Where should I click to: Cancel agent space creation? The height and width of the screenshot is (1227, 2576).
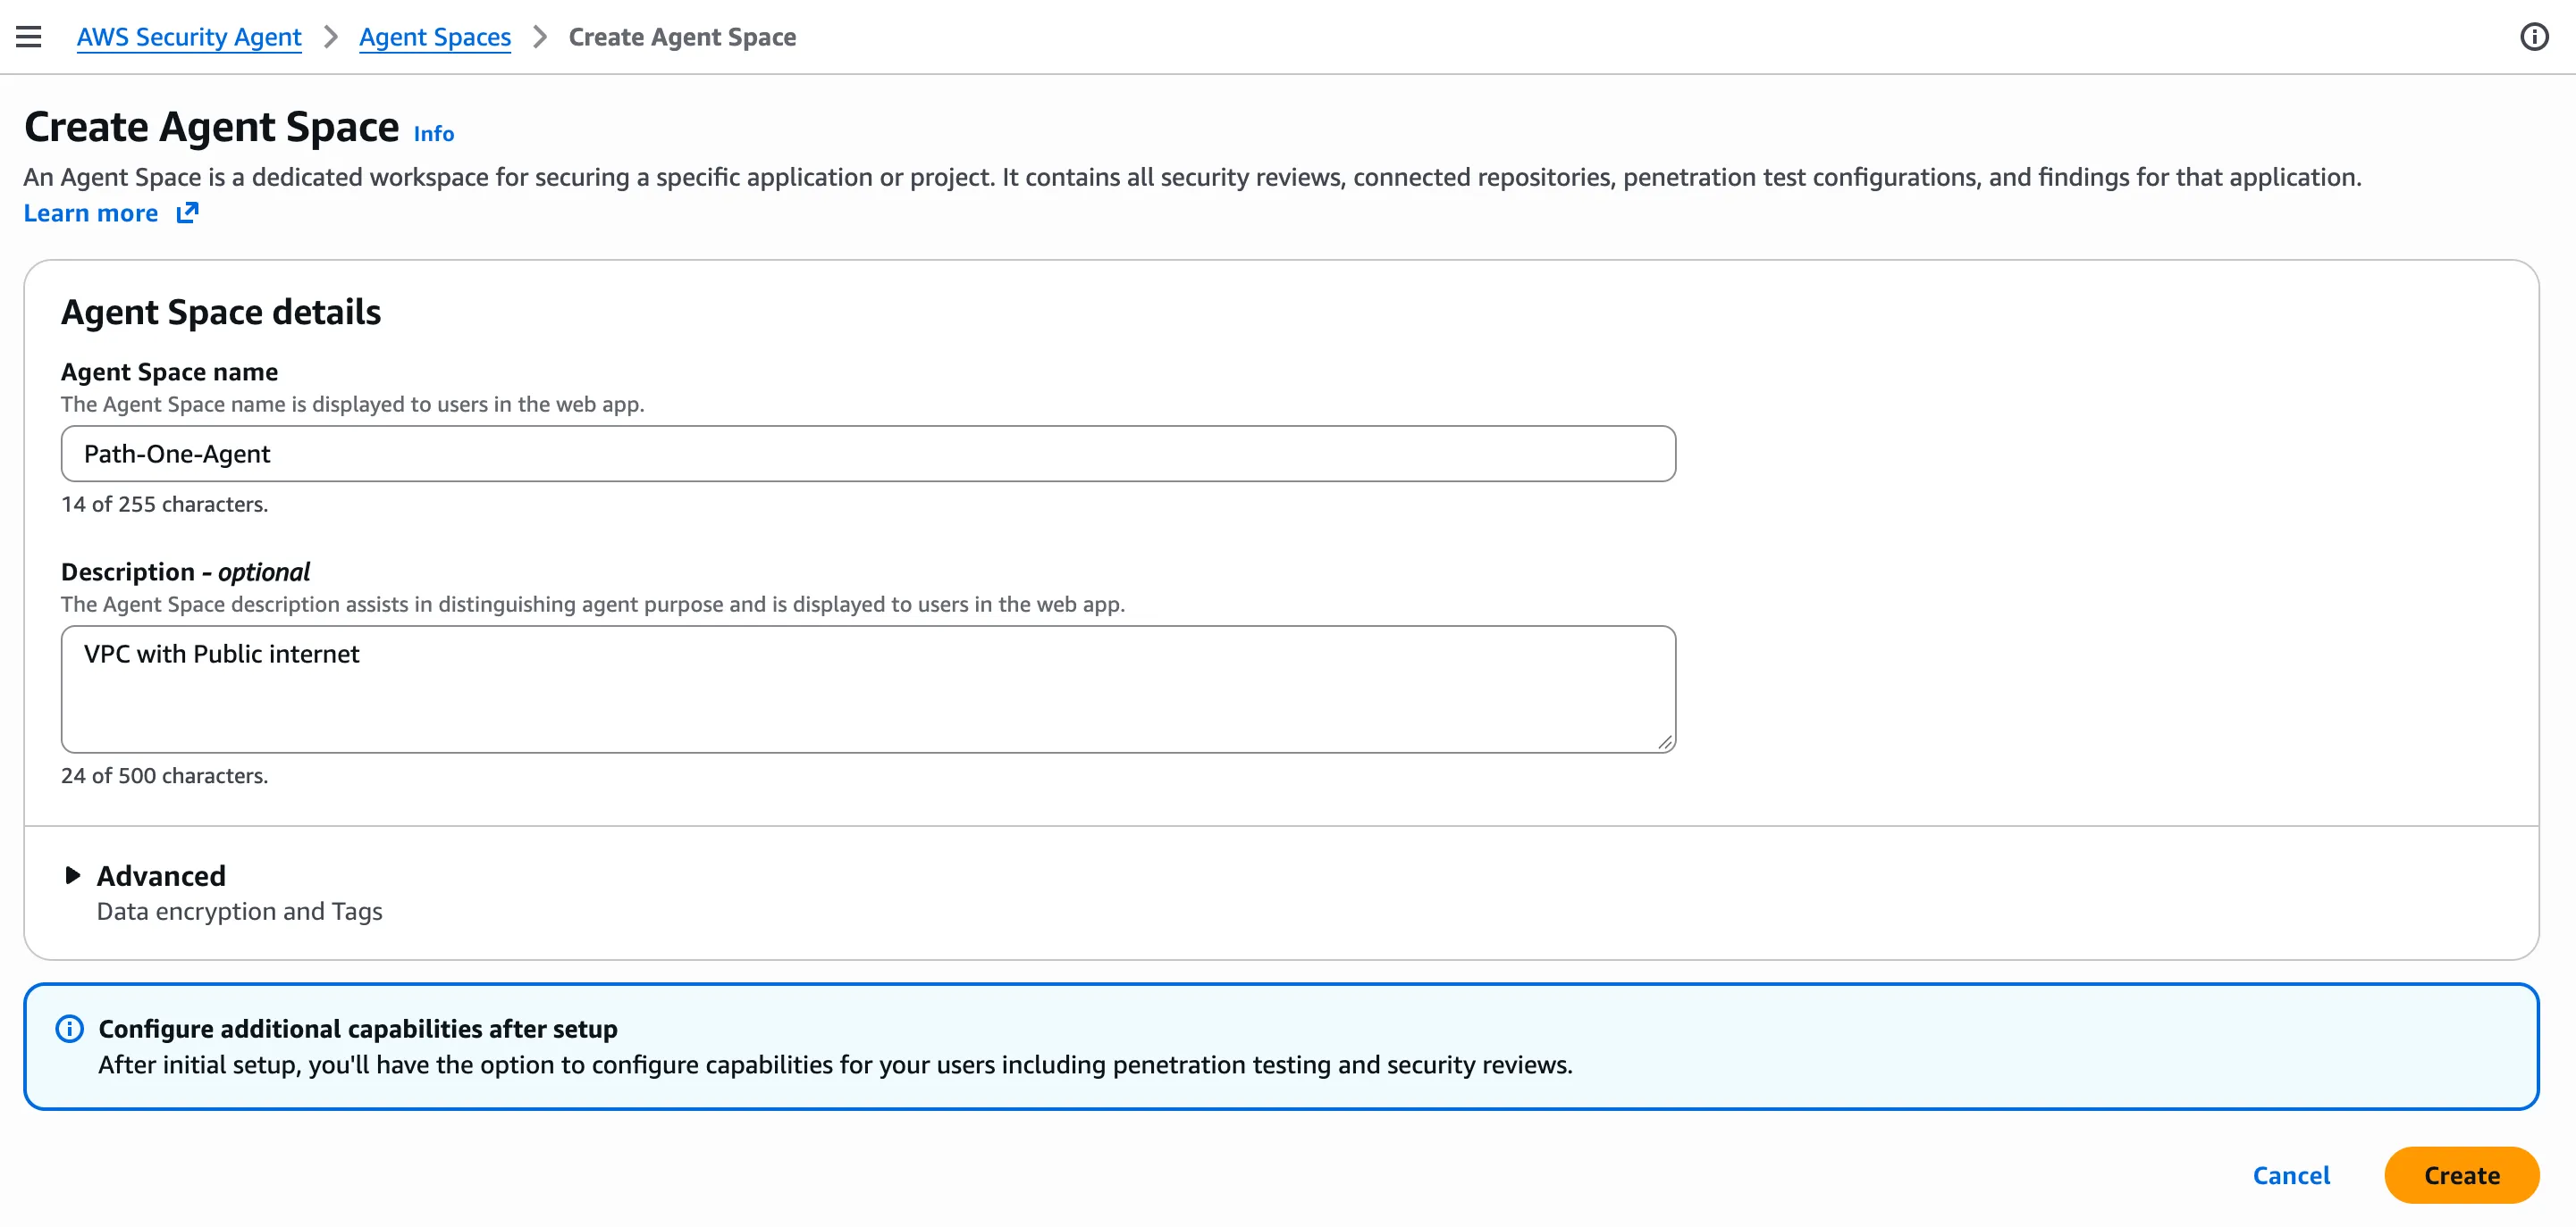point(2291,1175)
